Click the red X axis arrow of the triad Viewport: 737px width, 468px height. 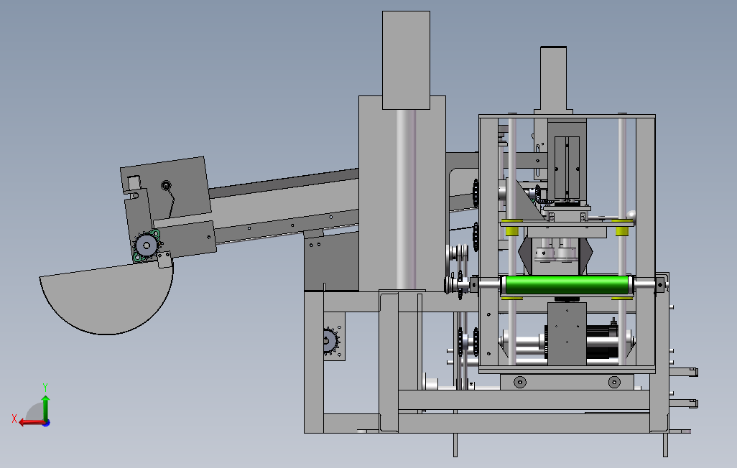point(31,423)
